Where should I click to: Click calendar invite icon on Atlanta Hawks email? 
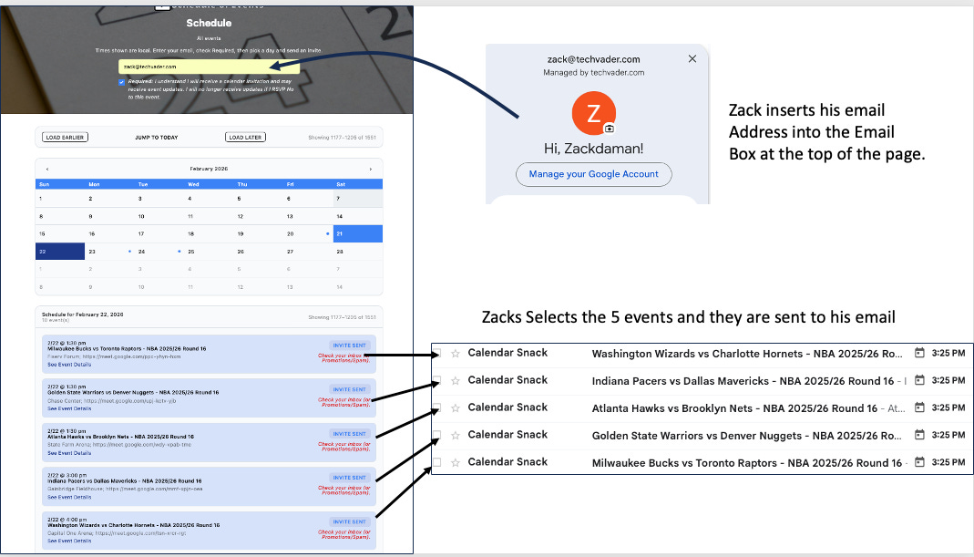pos(919,407)
